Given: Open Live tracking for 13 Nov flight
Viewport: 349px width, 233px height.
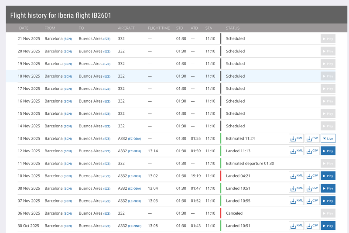Looking at the screenshot, I should coord(328,138).
